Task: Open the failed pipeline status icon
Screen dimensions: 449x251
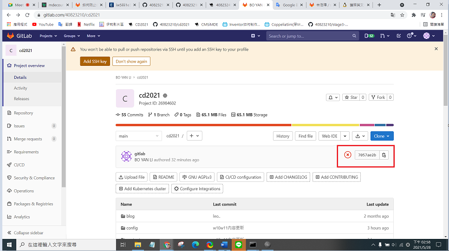Action: [x=348, y=155]
